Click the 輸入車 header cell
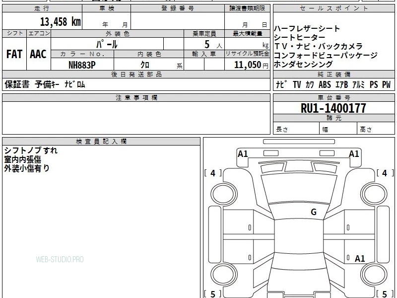 click(x=204, y=54)
